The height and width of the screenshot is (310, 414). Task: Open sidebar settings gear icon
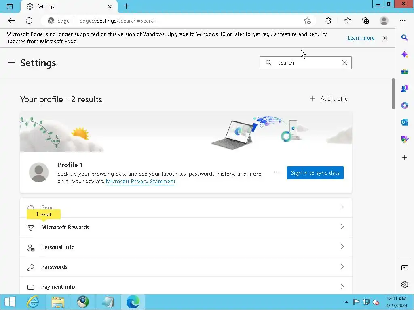click(x=404, y=285)
